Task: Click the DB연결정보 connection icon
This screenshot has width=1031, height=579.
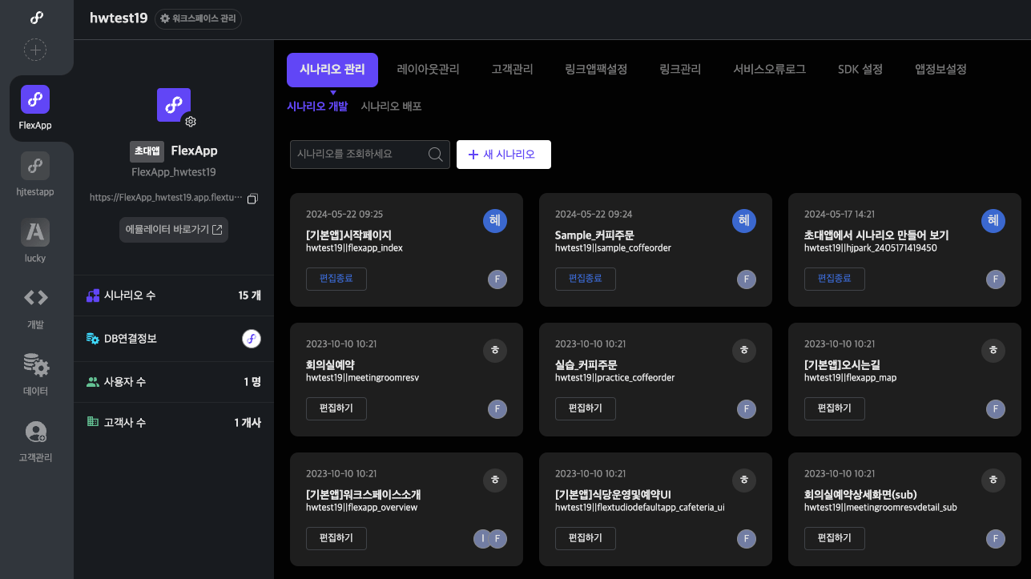Action: pyautogui.click(x=252, y=339)
